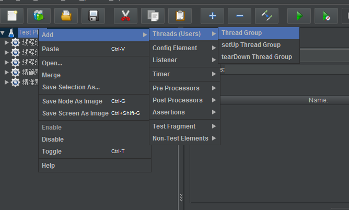The height and width of the screenshot is (210, 349).
Task: Click the Collapse All minus icon
Action: tap(239, 16)
